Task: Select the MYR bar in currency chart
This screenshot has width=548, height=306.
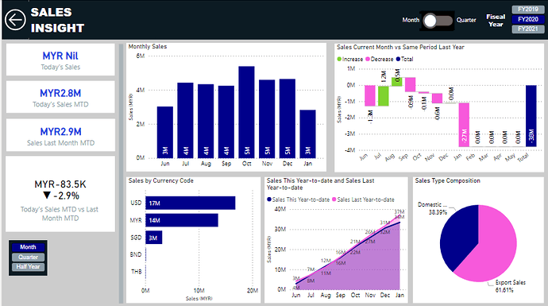Action: pyautogui.click(x=182, y=220)
